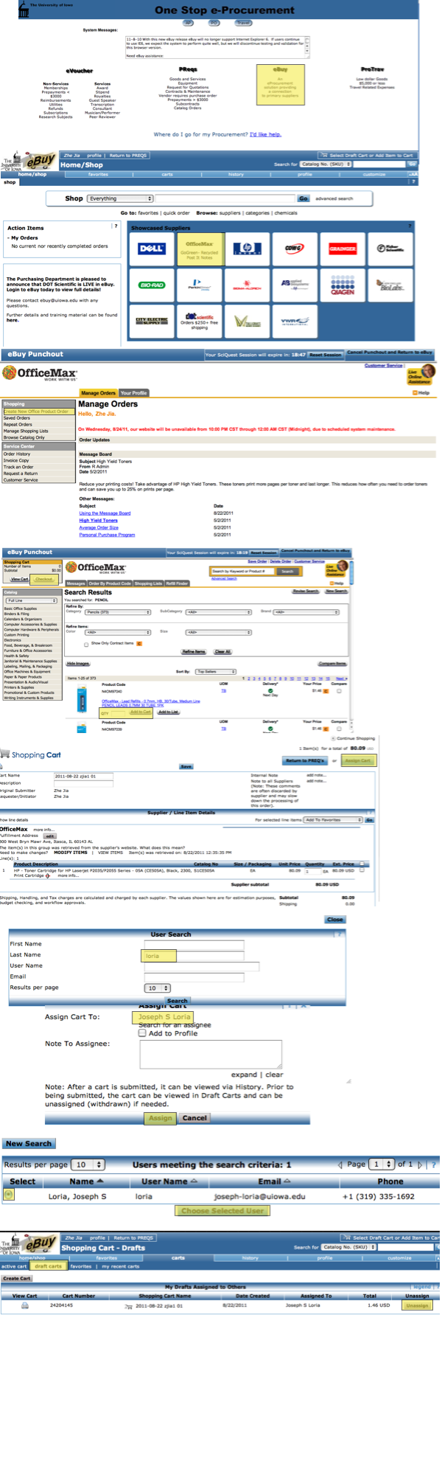Screen dimensions: 442x1475
Task: Click the OfficeMax showcased supplier tile
Action: point(200,249)
